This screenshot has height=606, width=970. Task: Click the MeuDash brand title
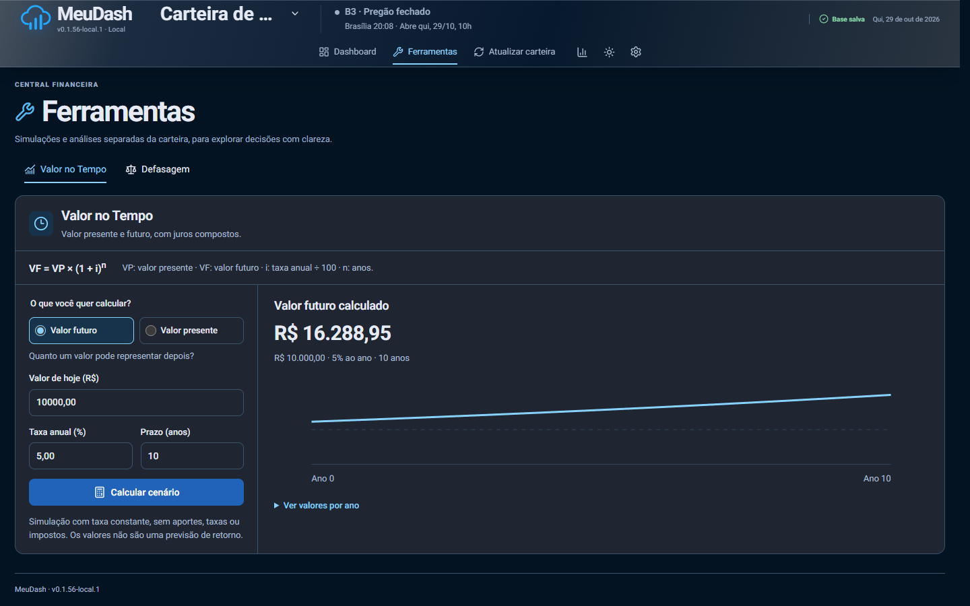click(x=95, y=14)
